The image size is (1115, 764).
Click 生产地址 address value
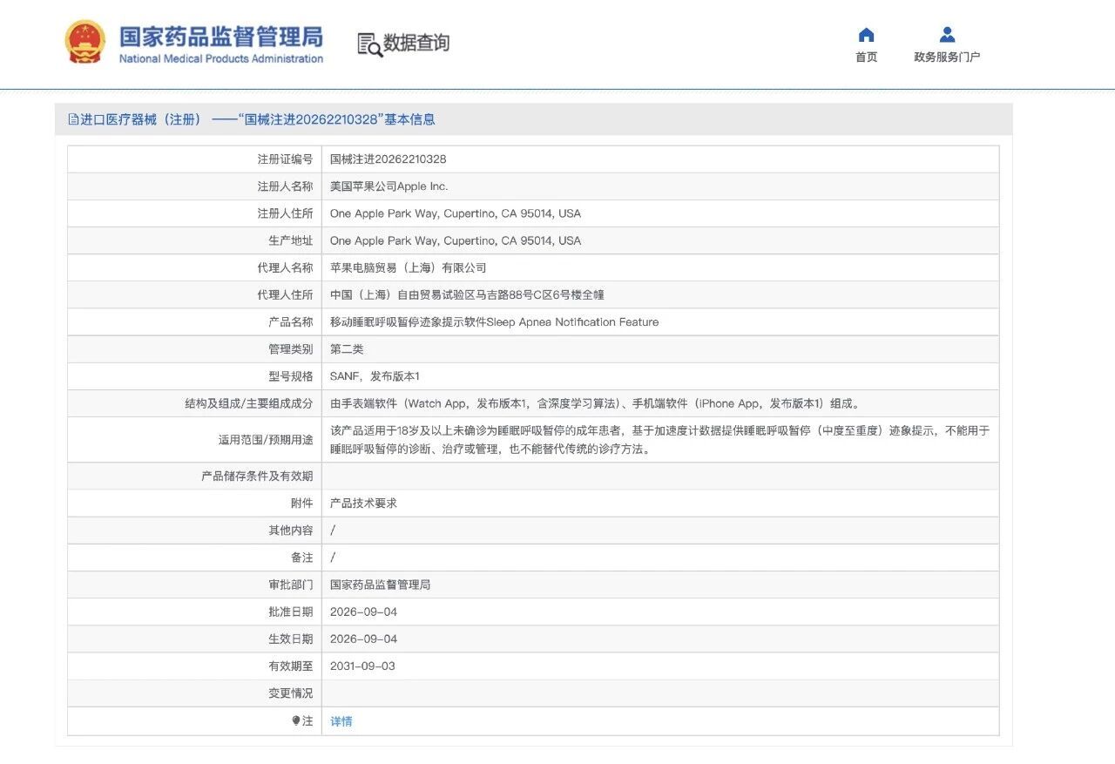(456, 240)
